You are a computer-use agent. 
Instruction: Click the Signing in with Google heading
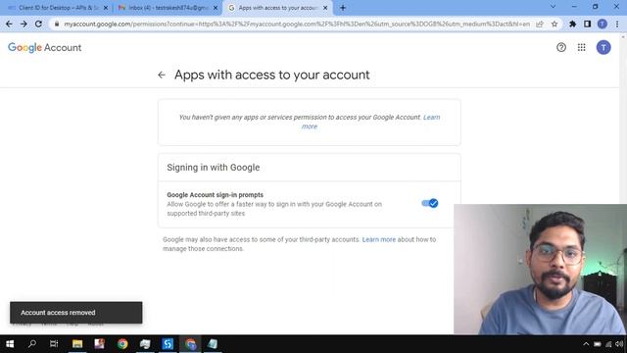pyautogui.click(x=214, y=168)
